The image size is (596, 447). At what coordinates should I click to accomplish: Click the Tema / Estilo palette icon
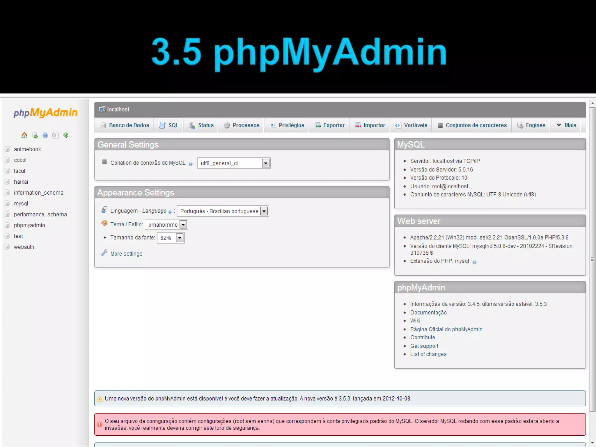[104, 223]
